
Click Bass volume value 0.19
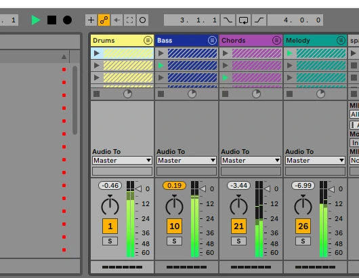174,185
